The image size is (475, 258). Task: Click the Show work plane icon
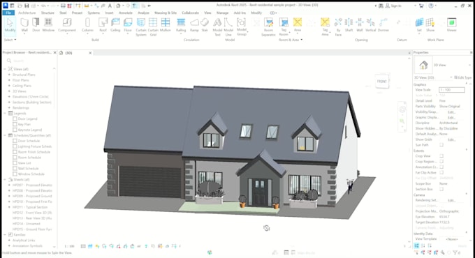pyautogui.click(x=430, y=25)
